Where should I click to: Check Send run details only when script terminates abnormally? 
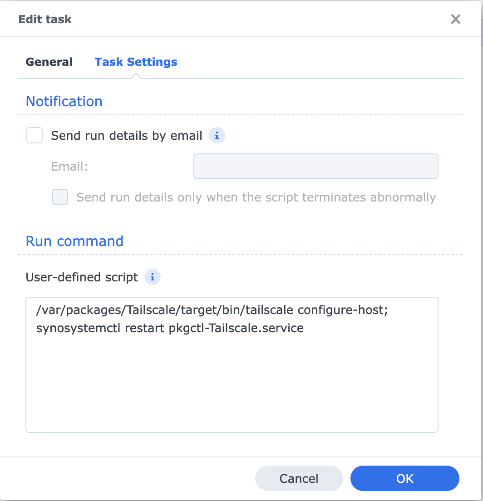tap(59, 197)
